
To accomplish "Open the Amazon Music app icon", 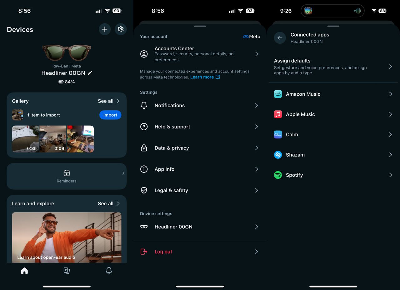I will [278, 94].
